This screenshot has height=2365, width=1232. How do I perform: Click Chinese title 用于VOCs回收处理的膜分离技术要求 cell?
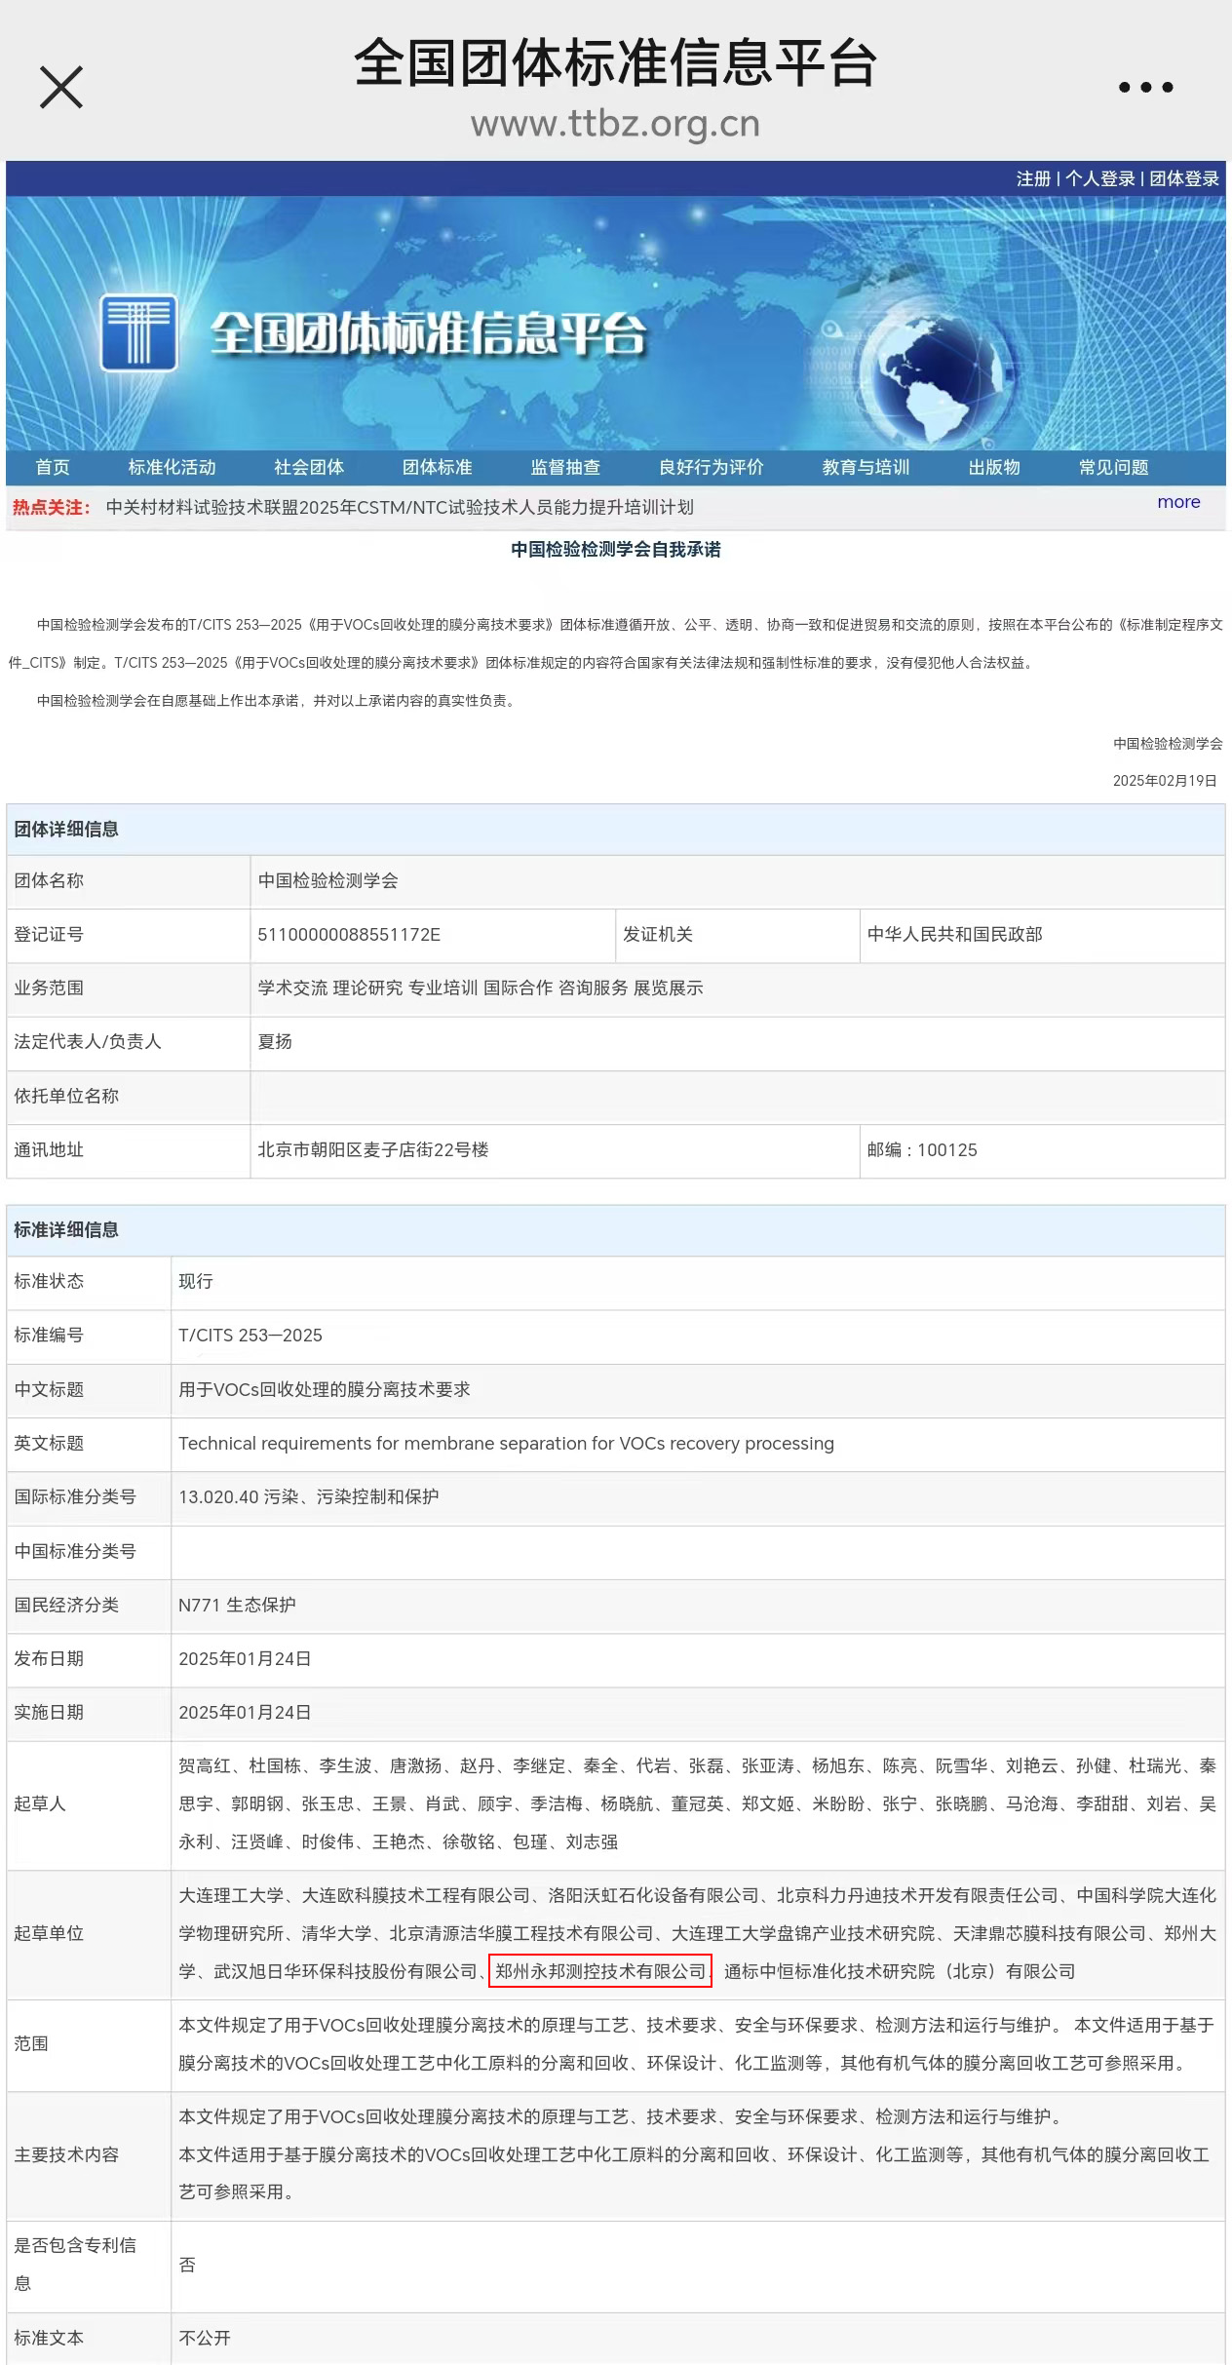[x=698, y=1389]
